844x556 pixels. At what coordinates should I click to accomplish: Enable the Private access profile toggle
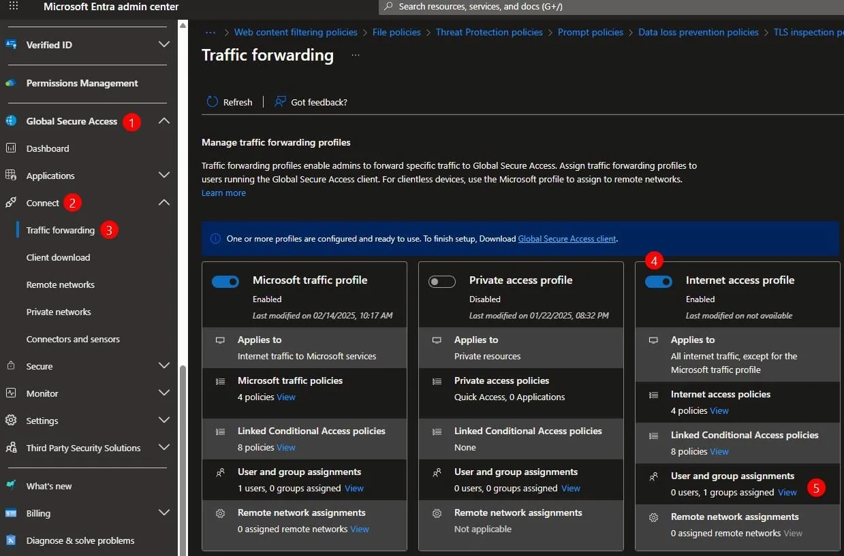(x=442, y=282)
